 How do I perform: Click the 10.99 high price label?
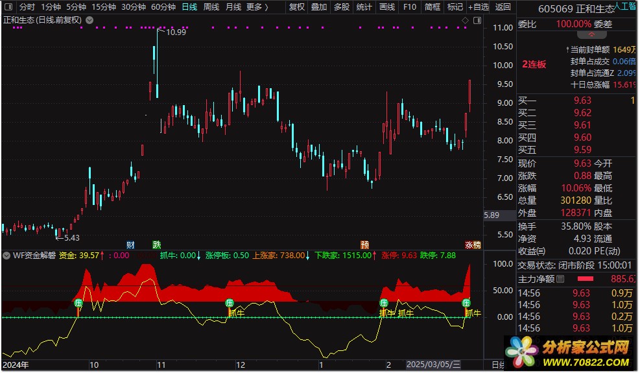(x=176, y=32)
